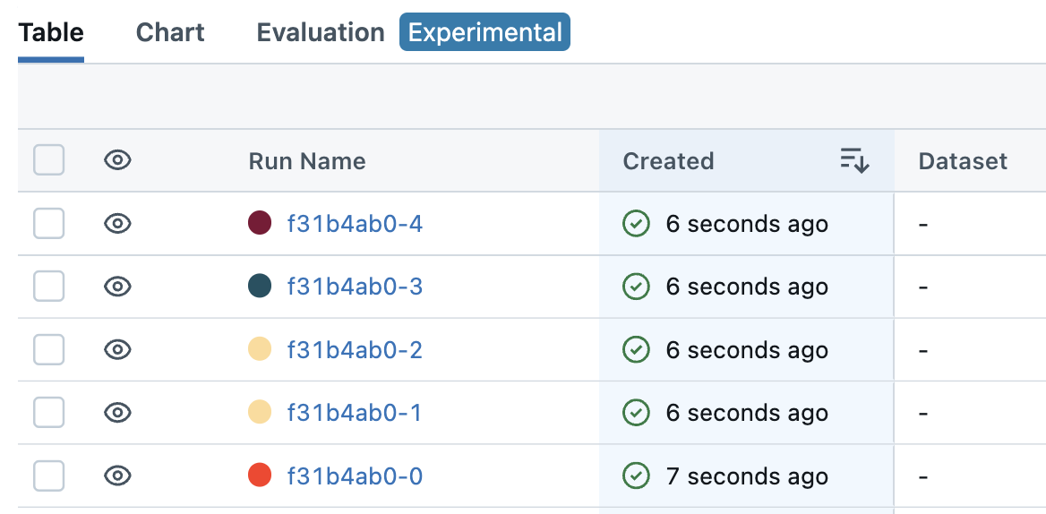Hide run f31b4ab0-3 with its eye icon
This screenshot has height=514, width=1046.
coord(118,287)
